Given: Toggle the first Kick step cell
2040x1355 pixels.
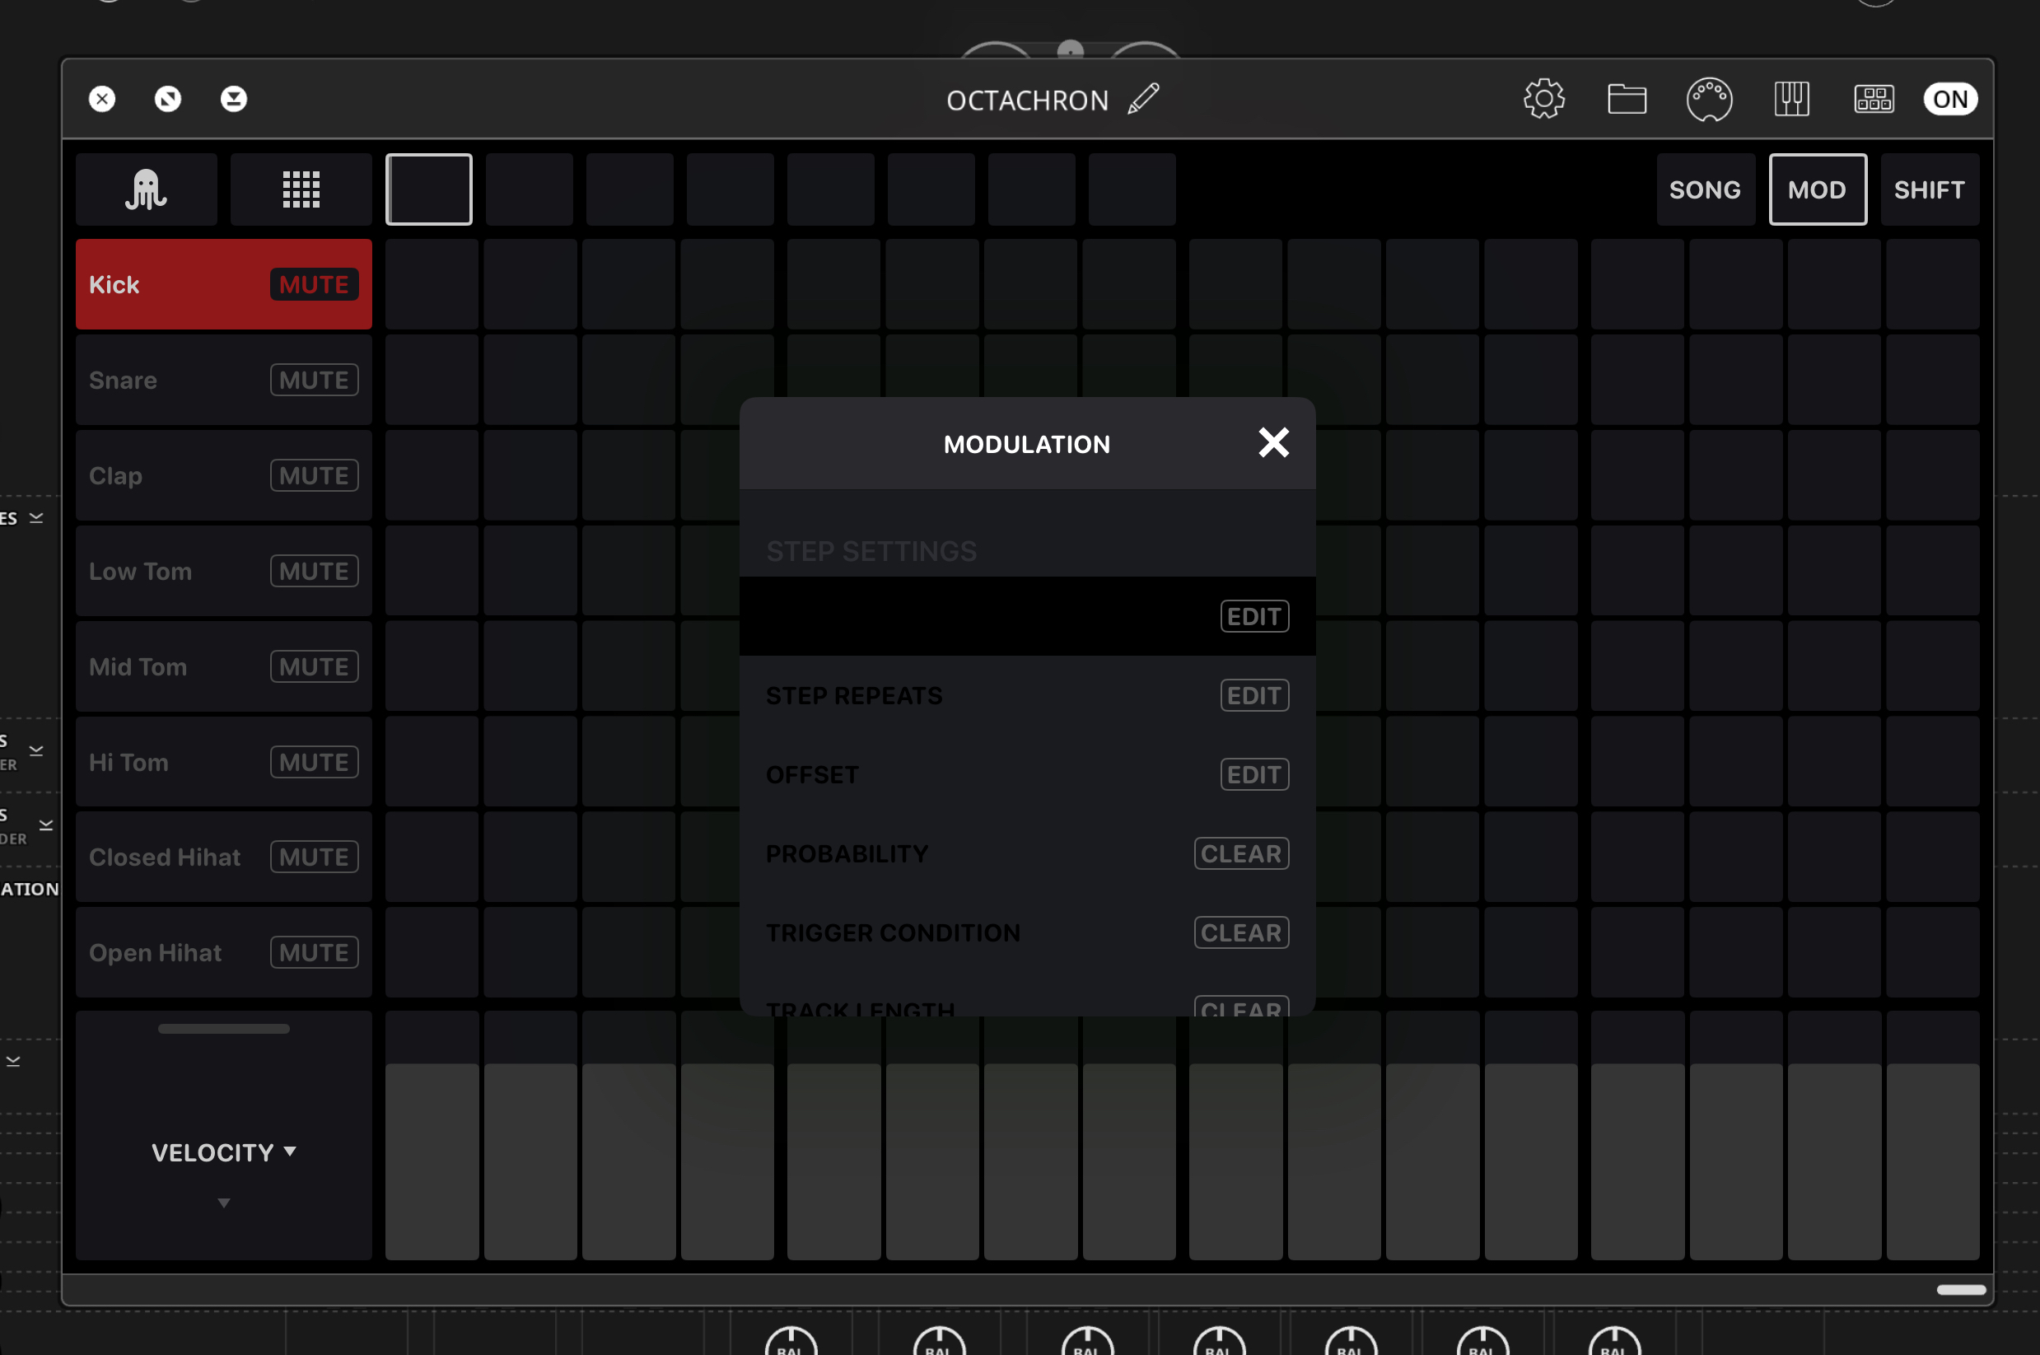Looking at the screenshot, I should pos(432,284).
